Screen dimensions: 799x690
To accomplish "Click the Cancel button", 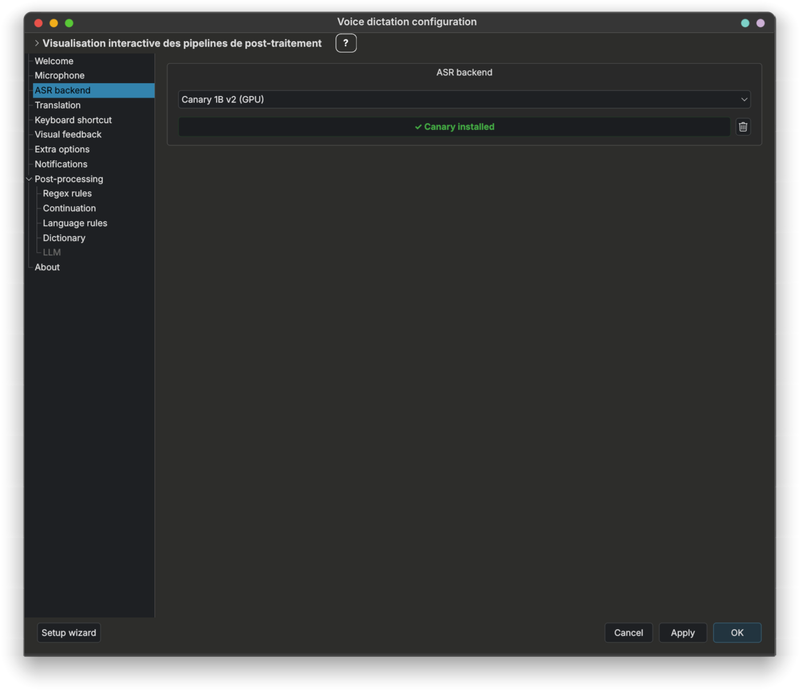I will pos(628,633).
